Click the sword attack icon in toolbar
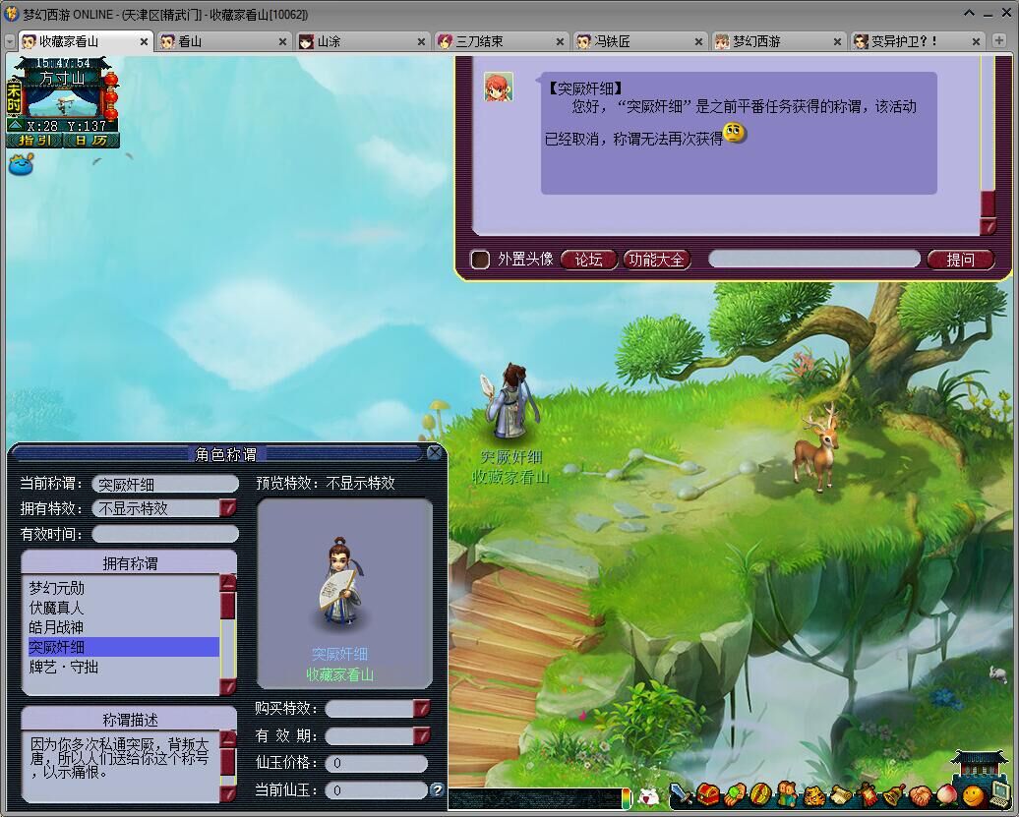 [681, 793]
